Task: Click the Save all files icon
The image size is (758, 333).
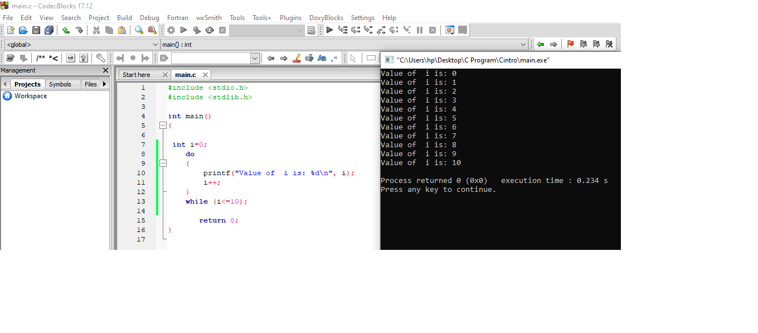Action: pos(49,30)
